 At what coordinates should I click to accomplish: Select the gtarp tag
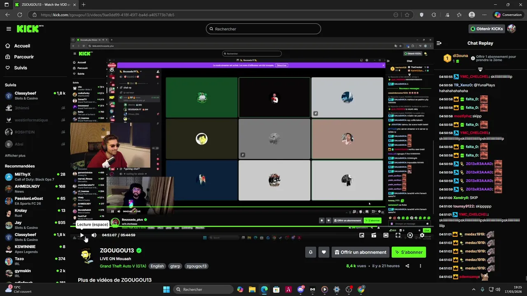[175, 266]
